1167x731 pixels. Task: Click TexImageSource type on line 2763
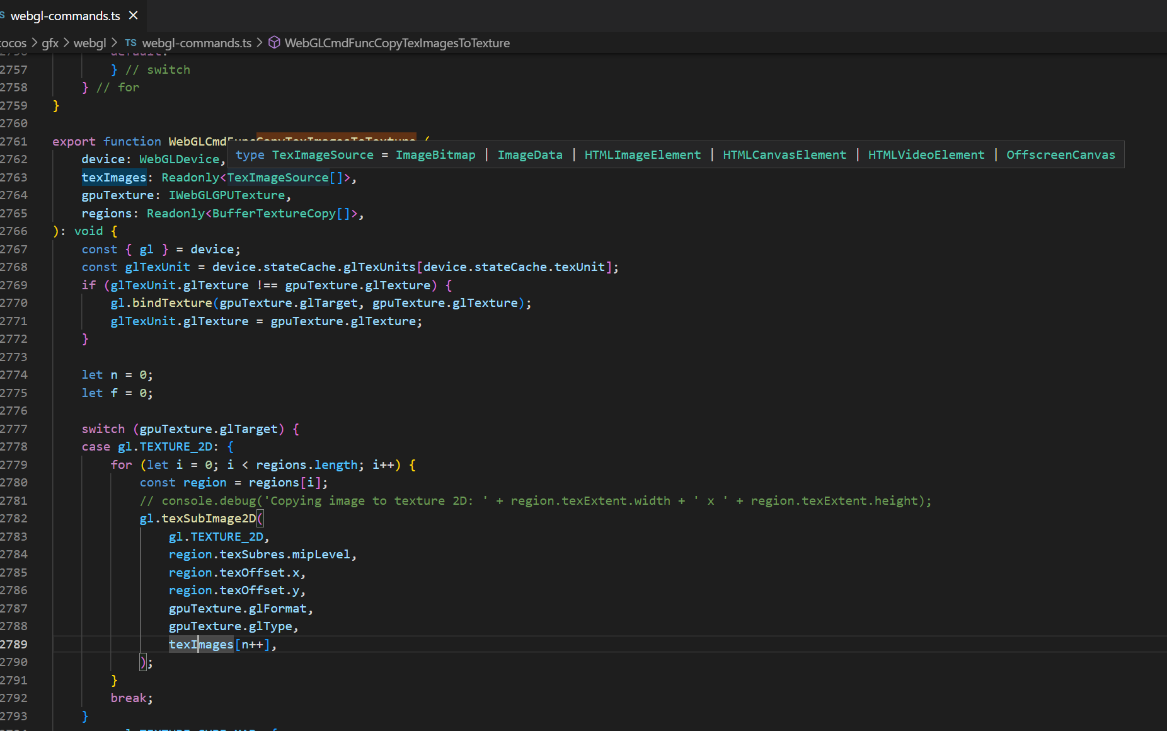(x=278, y=178)
